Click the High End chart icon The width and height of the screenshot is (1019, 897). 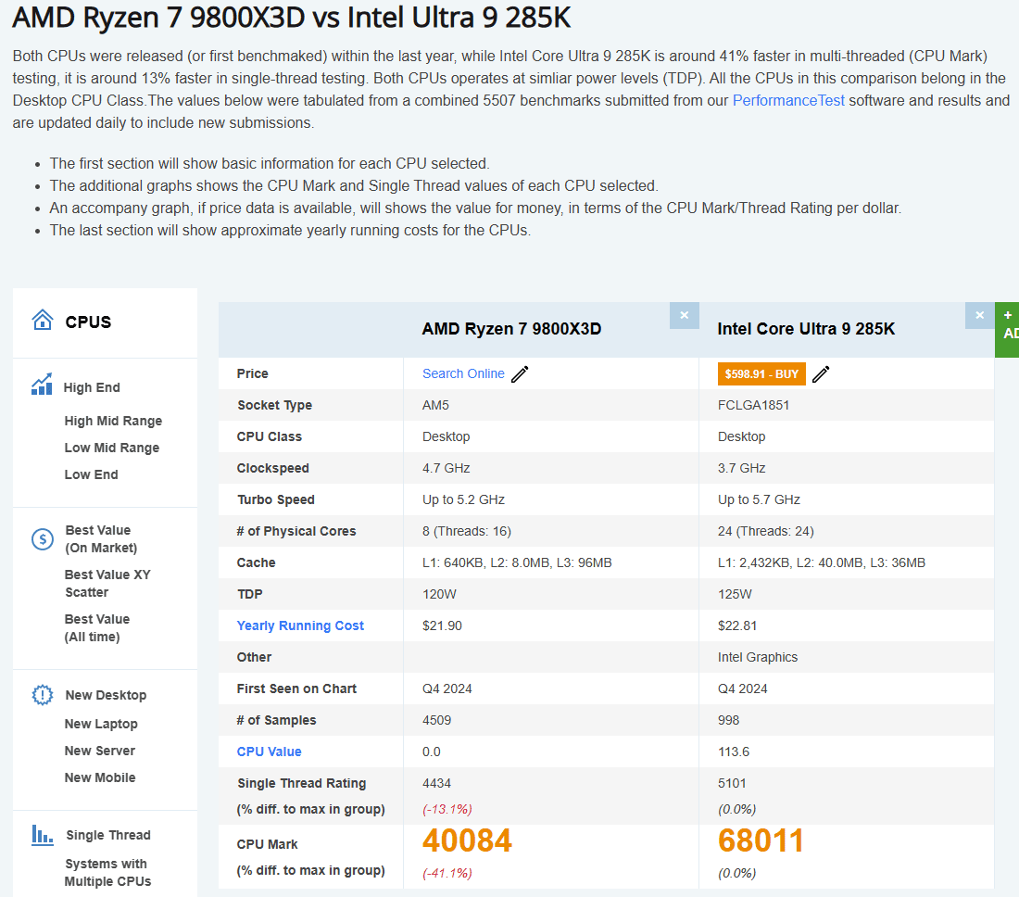(42, 385)
